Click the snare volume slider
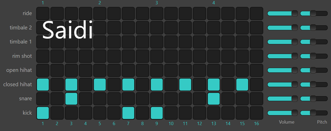This screenshot has width=331, height=131. (x=283, y=99)
